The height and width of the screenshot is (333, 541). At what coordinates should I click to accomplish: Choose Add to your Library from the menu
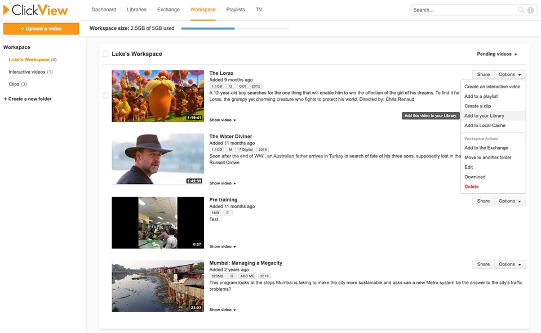click(484, 115)
